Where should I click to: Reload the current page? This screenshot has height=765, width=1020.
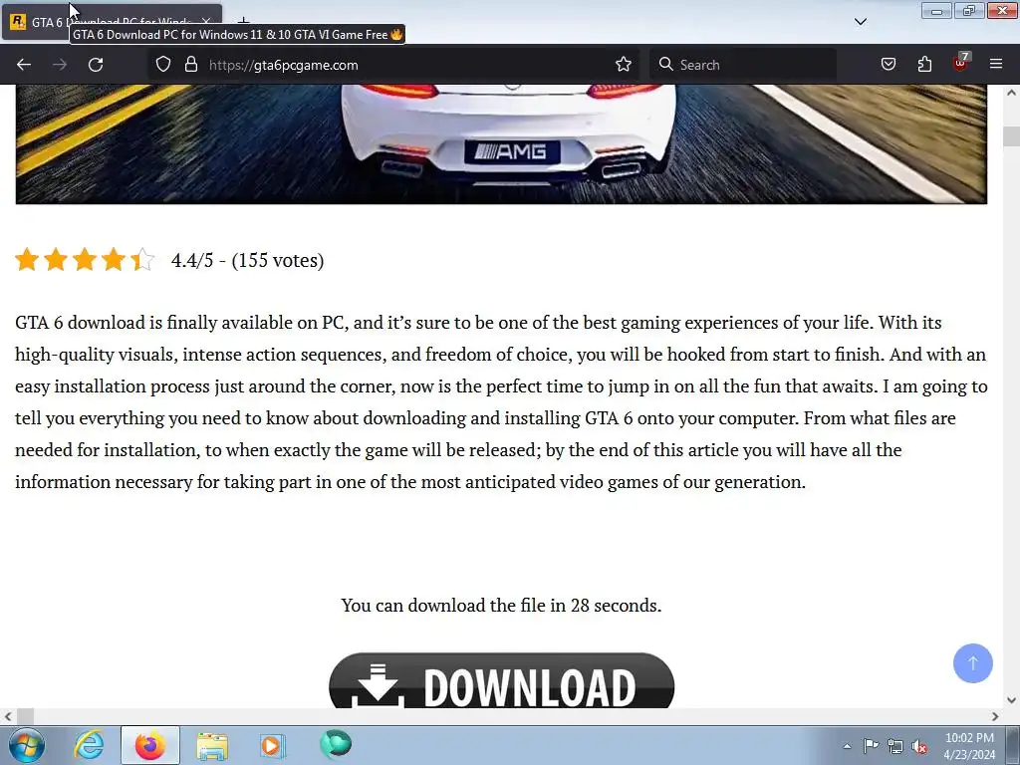96,65
